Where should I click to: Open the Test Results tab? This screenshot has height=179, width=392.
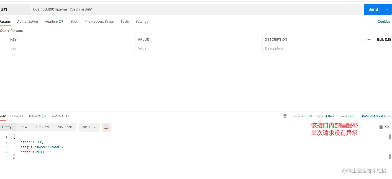[60, 116]
